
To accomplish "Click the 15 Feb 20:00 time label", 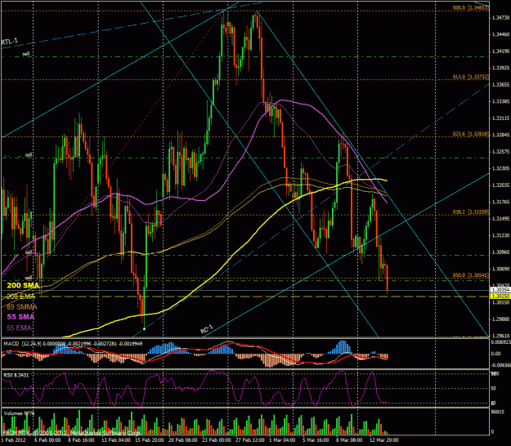I will (x=150, y=439).
